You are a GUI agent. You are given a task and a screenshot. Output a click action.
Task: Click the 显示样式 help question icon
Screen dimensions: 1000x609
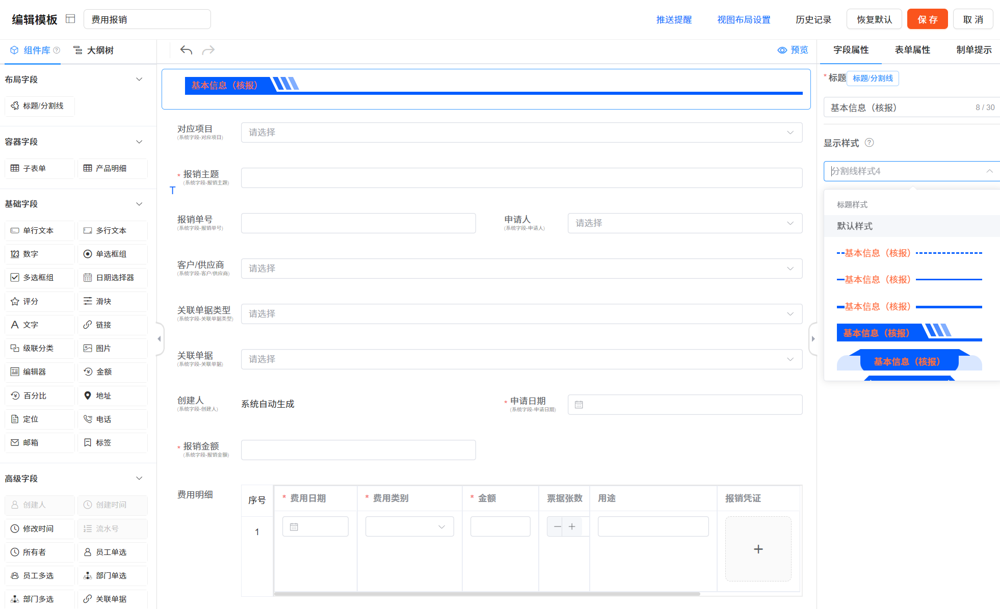coord(870,143)
